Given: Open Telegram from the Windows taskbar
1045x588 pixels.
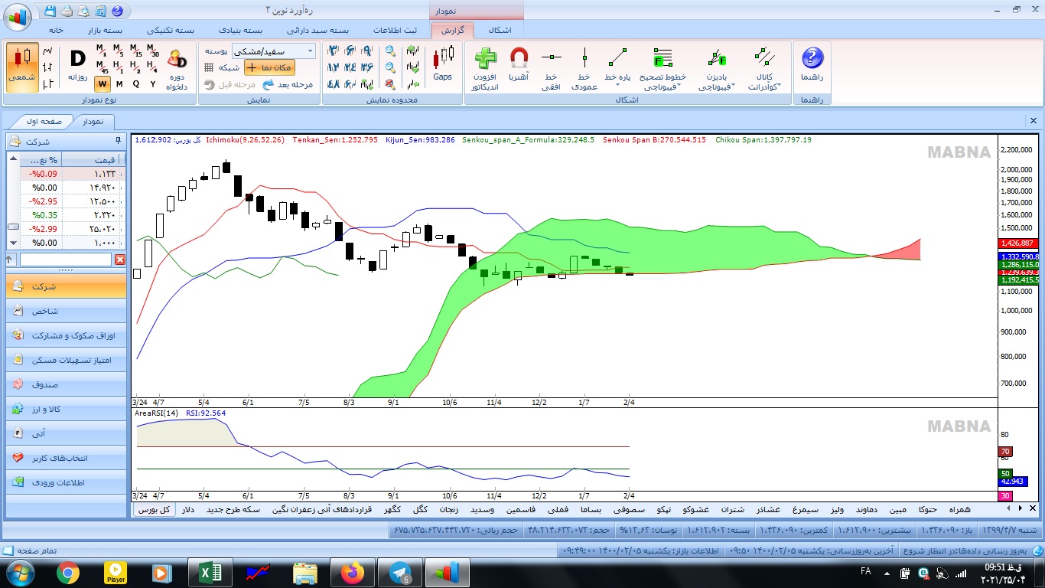Looking at the screenshot, I should tap(399, 573).
